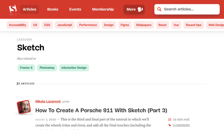This screenshot has width=224, height=130.
Task: Select the CSS category tag
Action: [47, 25]
